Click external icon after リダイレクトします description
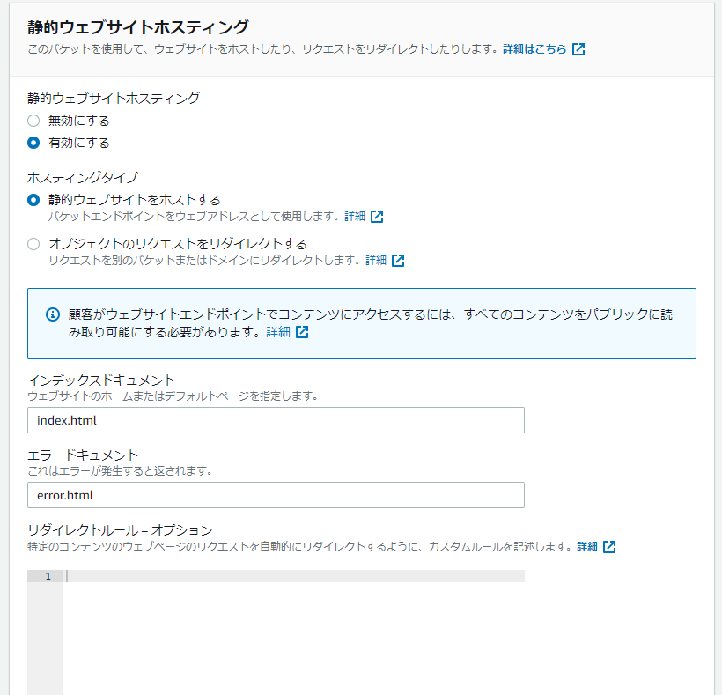This screenshot has width=722, height=695. pos(398,261)
